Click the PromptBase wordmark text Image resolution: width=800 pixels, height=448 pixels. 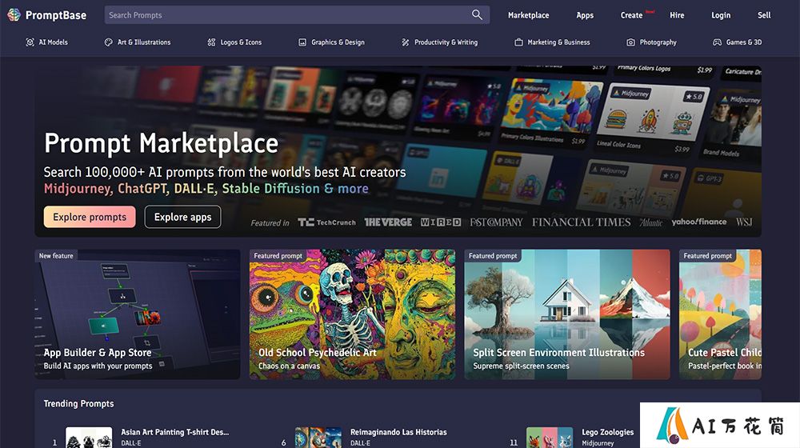pyautogui.click(x=56, y=15)
